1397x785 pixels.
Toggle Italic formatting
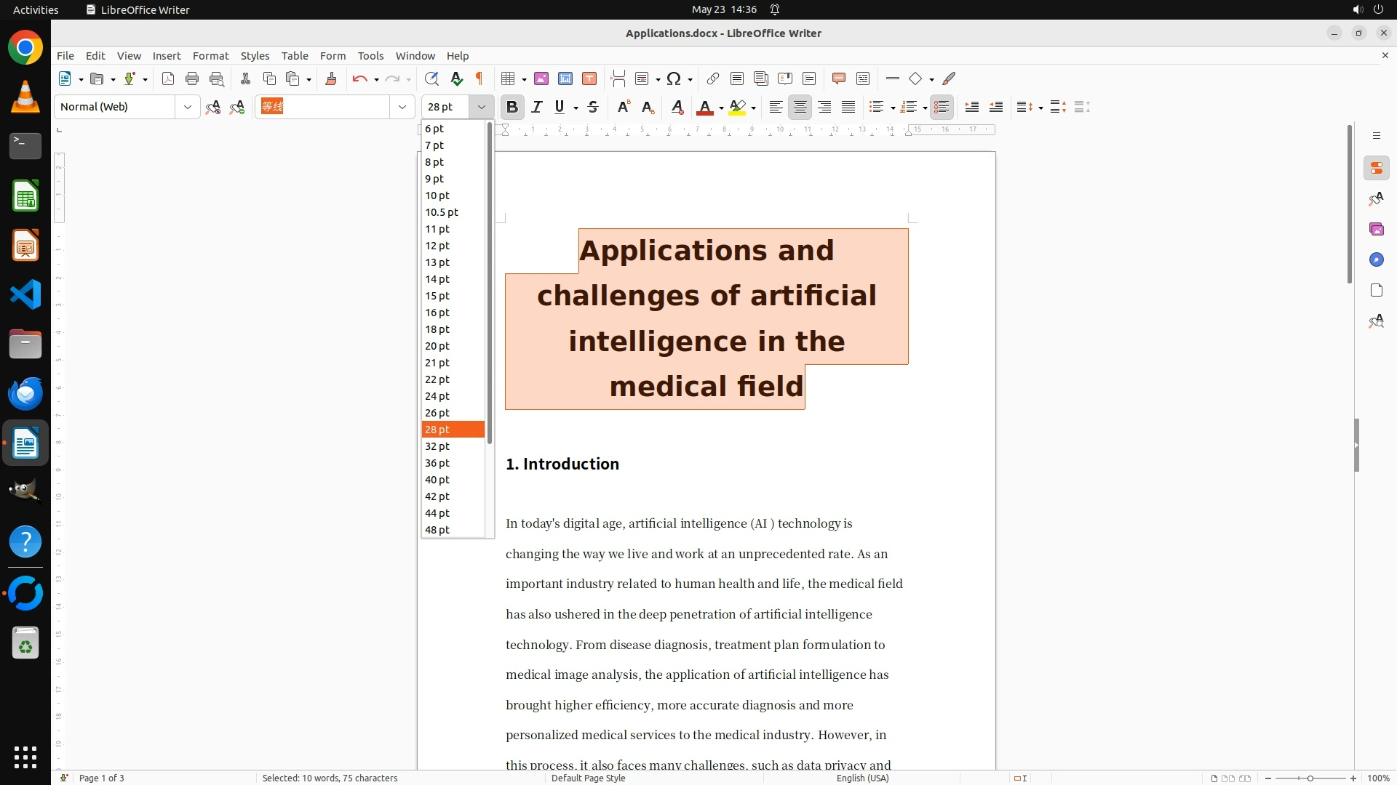[x=537, y=107]
